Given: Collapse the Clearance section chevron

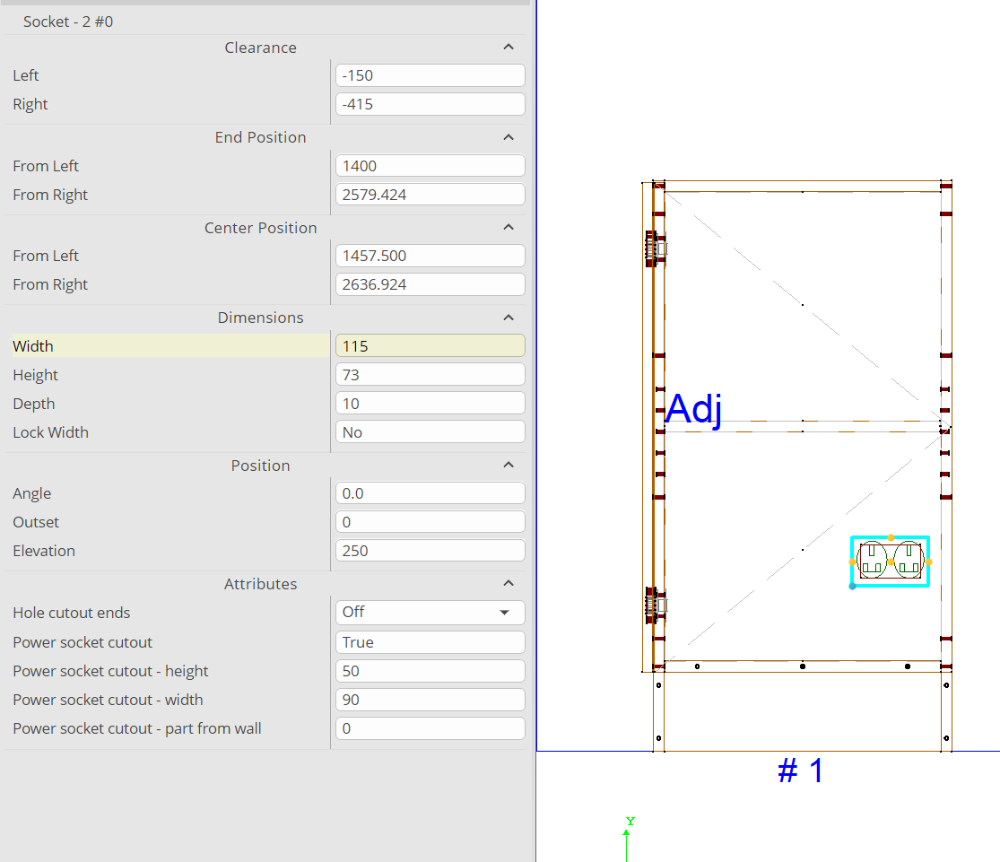Looking at the screenshot, I should pos(508,48).
